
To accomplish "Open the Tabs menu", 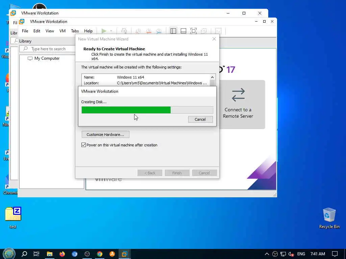I will (x=75, y=31).
